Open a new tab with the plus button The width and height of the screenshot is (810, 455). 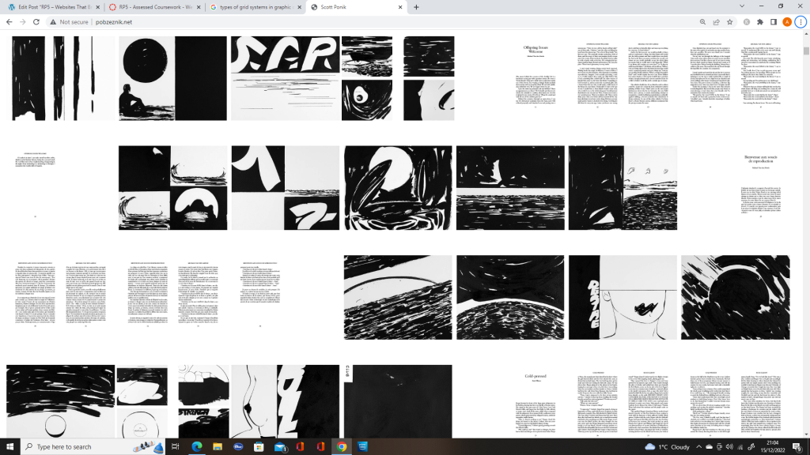tap(416, 7)
